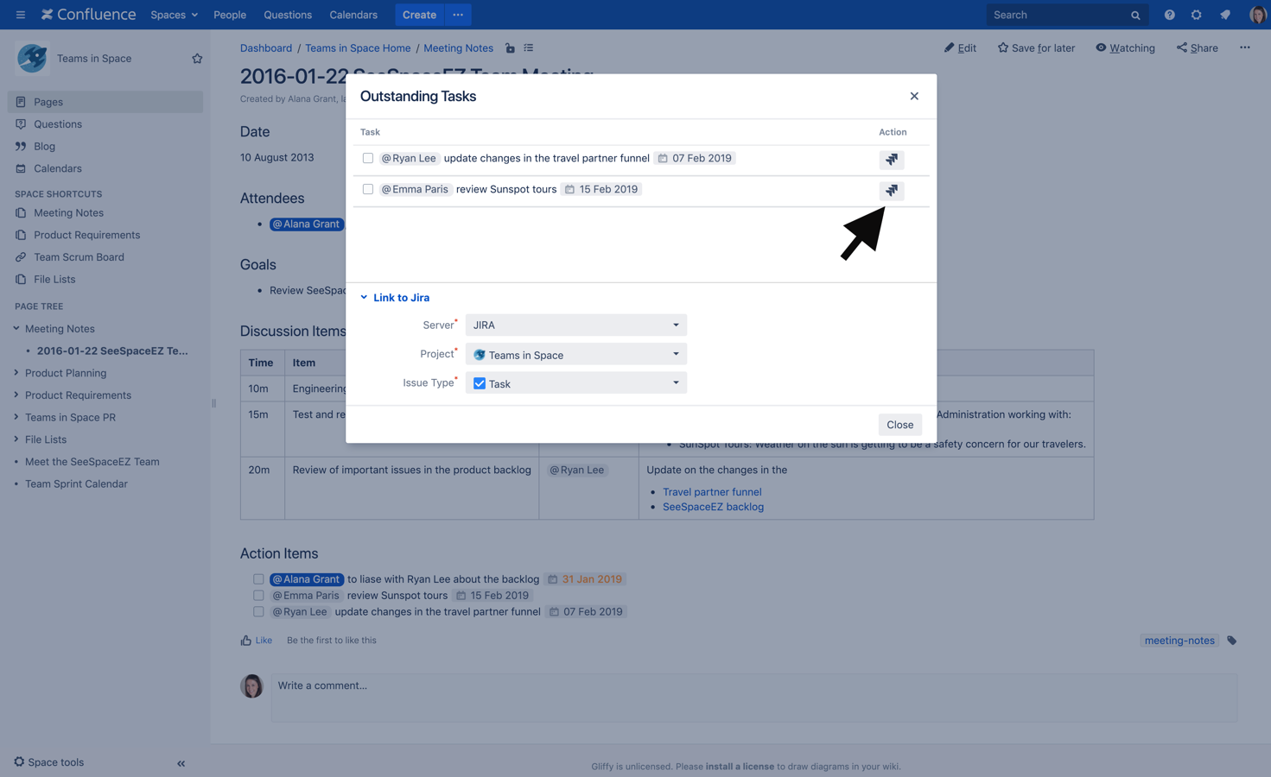Click the more create options ellipsis

[458, 15]
